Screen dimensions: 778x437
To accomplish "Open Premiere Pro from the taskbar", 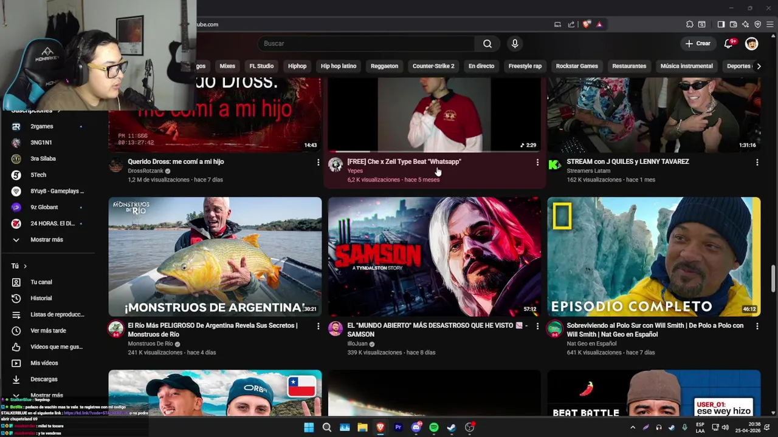I will 398,427.
